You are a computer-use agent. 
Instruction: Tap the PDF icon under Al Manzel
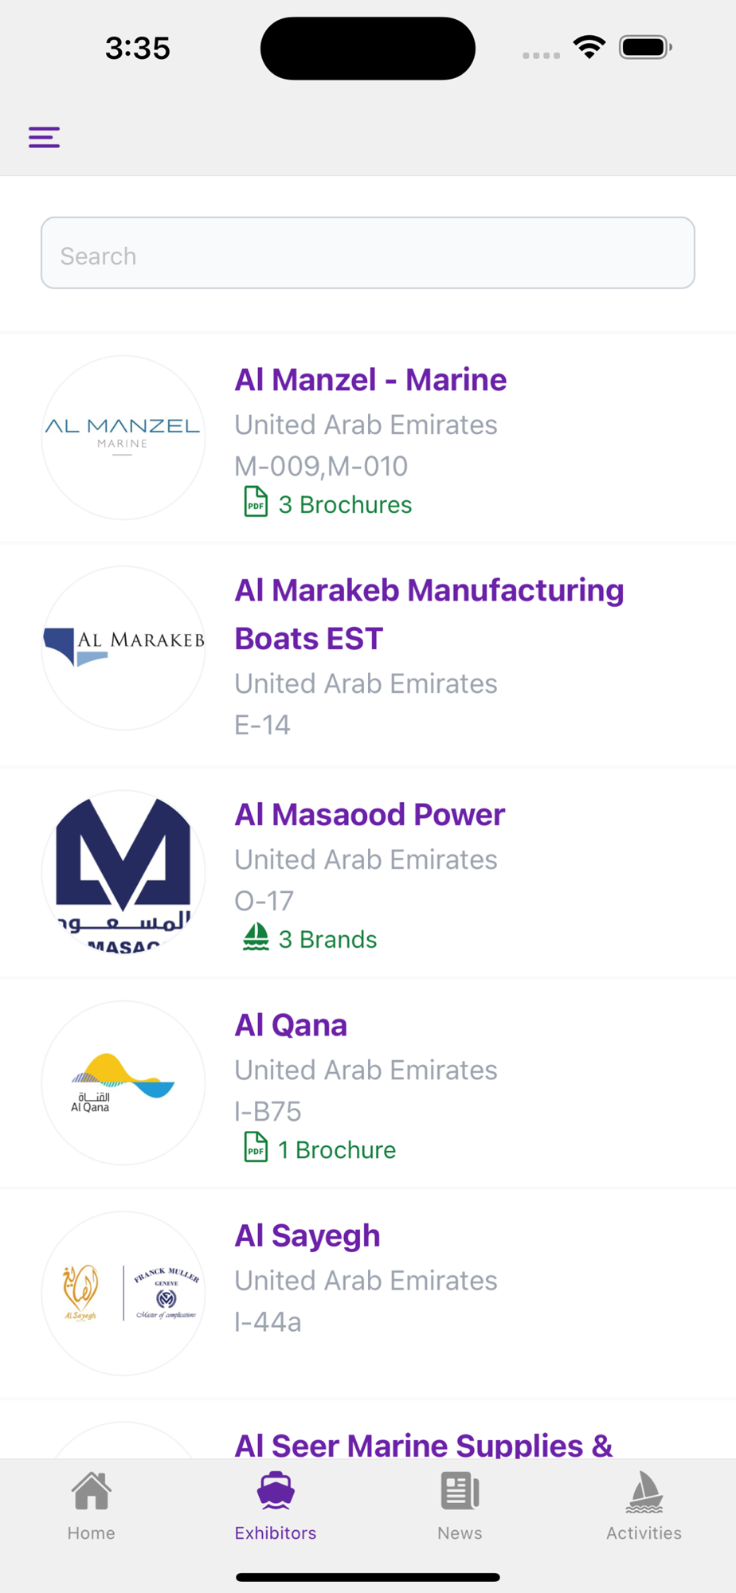(x=256, y=502)
